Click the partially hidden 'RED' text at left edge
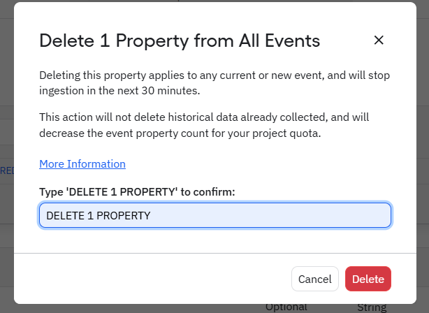 point(6,170)
